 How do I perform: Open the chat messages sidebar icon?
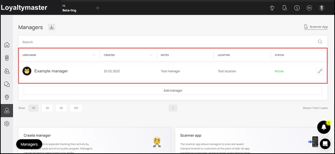tap(7, 85)
